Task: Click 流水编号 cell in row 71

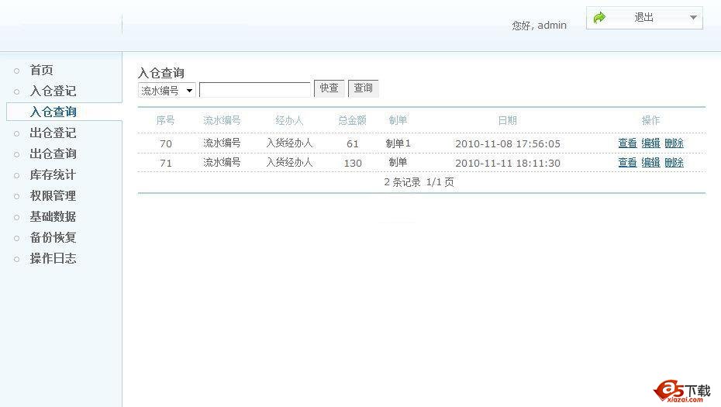Action: point(222,162)
